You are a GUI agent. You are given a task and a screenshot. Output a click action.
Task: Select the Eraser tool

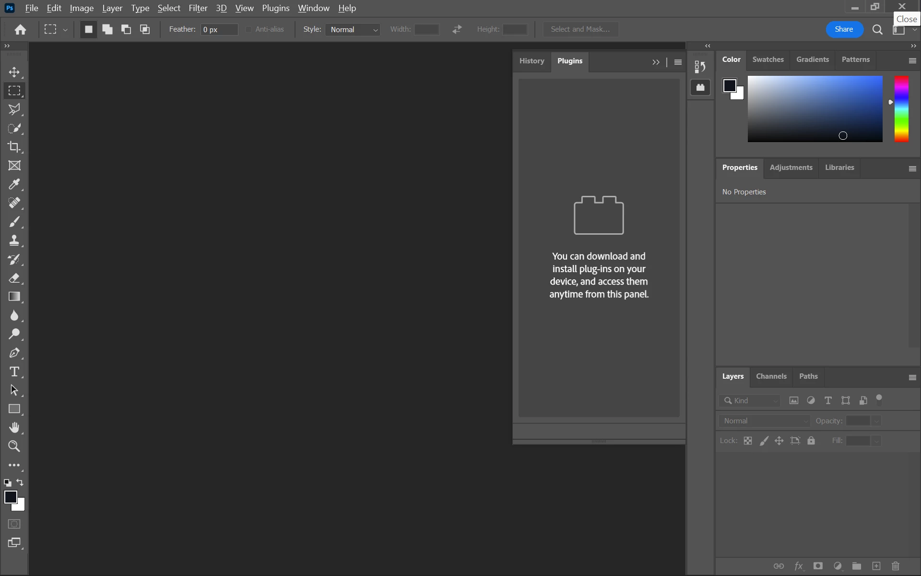coord(14,278)
